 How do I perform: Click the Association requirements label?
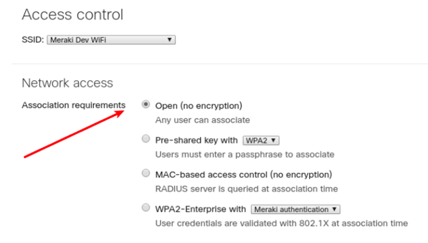pyautogui.click(x=74, y=105)
